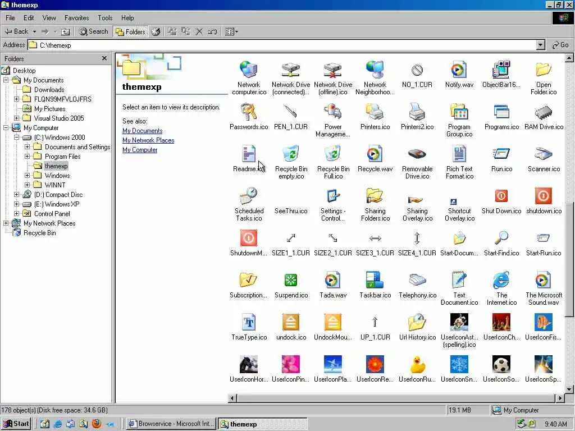Click the Up one level folder icon
Image resolution: width=575 pixels, height=431 pixels.
pyautogui.click(x=65, y=32)
